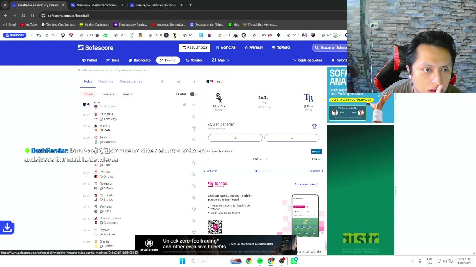The image size is (476, 267).
Task: Click Anterior in the odds carousel
Action: pos(210,171)
